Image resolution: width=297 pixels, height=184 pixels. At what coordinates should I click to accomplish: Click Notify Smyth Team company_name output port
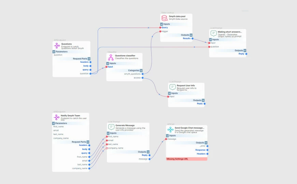(x=89, y=168)
